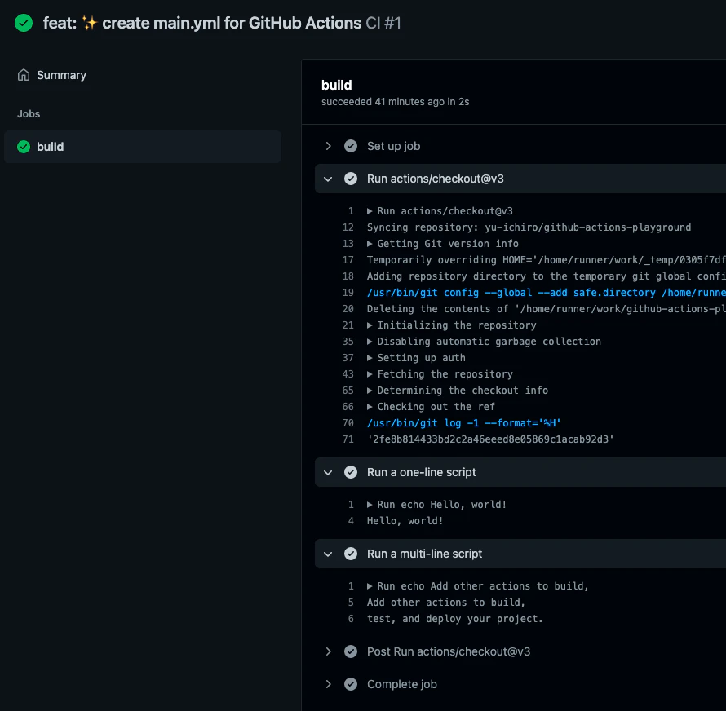Viewport: 726px width, 711px height.
Task: Click the workflow title 'create main.yml for GitHub Actions'
Action: point(232,23)
